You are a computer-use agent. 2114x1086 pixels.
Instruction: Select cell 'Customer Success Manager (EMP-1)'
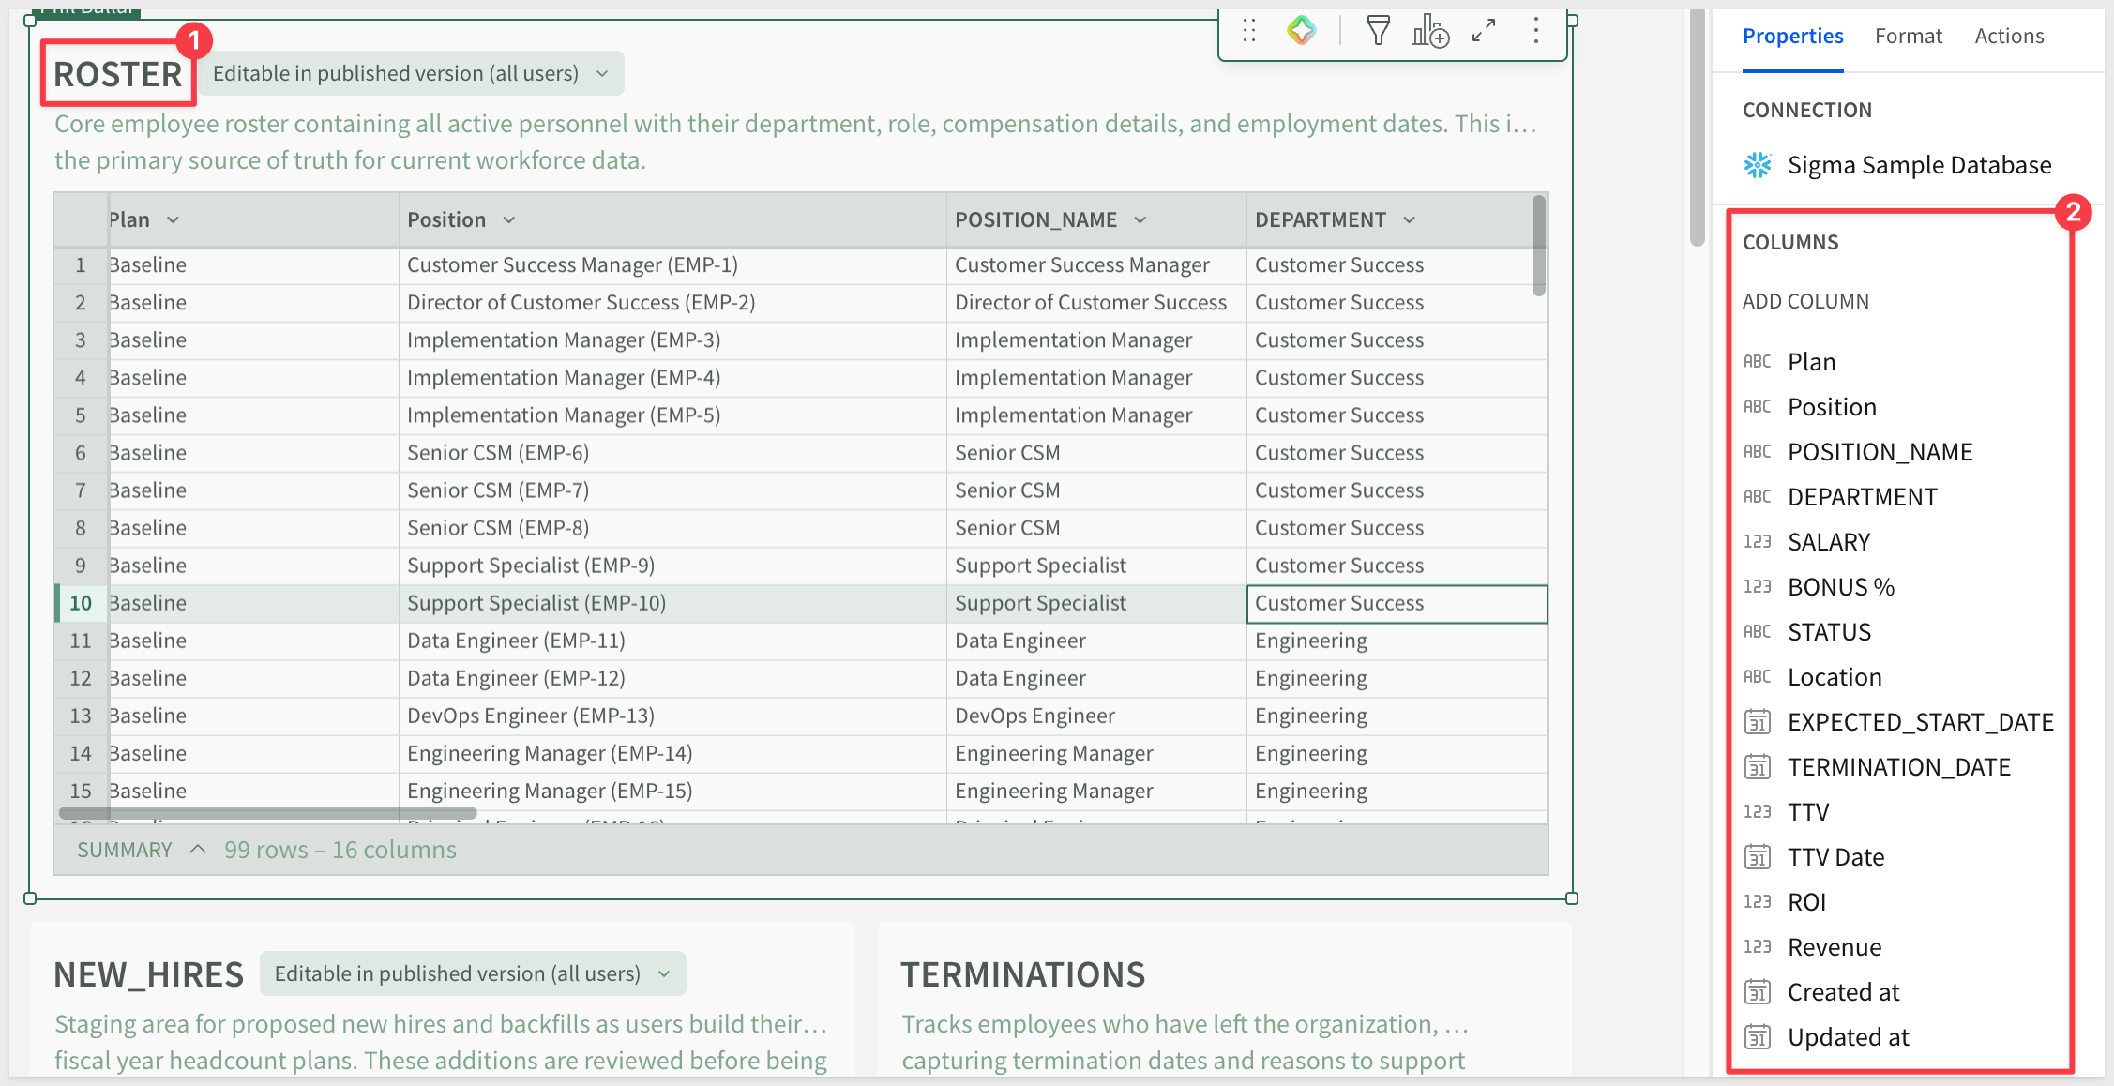click(672, 265)
